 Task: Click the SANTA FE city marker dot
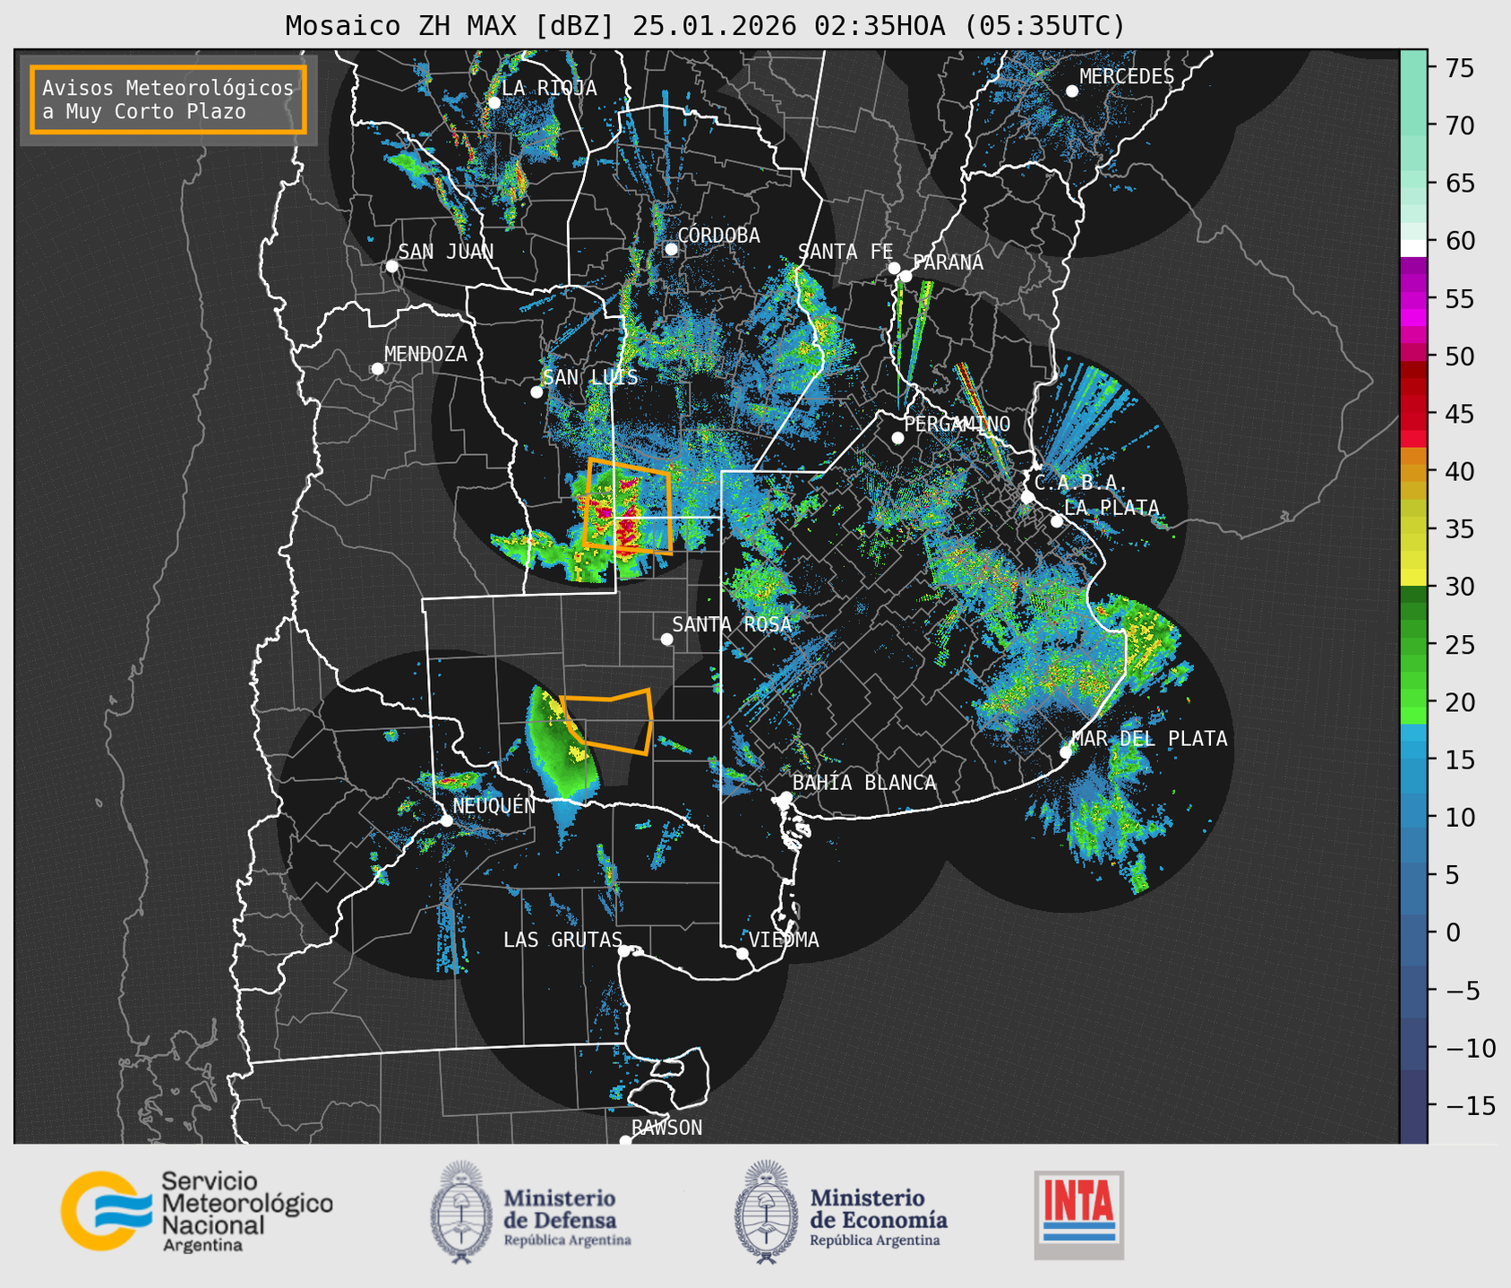coord(894,268)
